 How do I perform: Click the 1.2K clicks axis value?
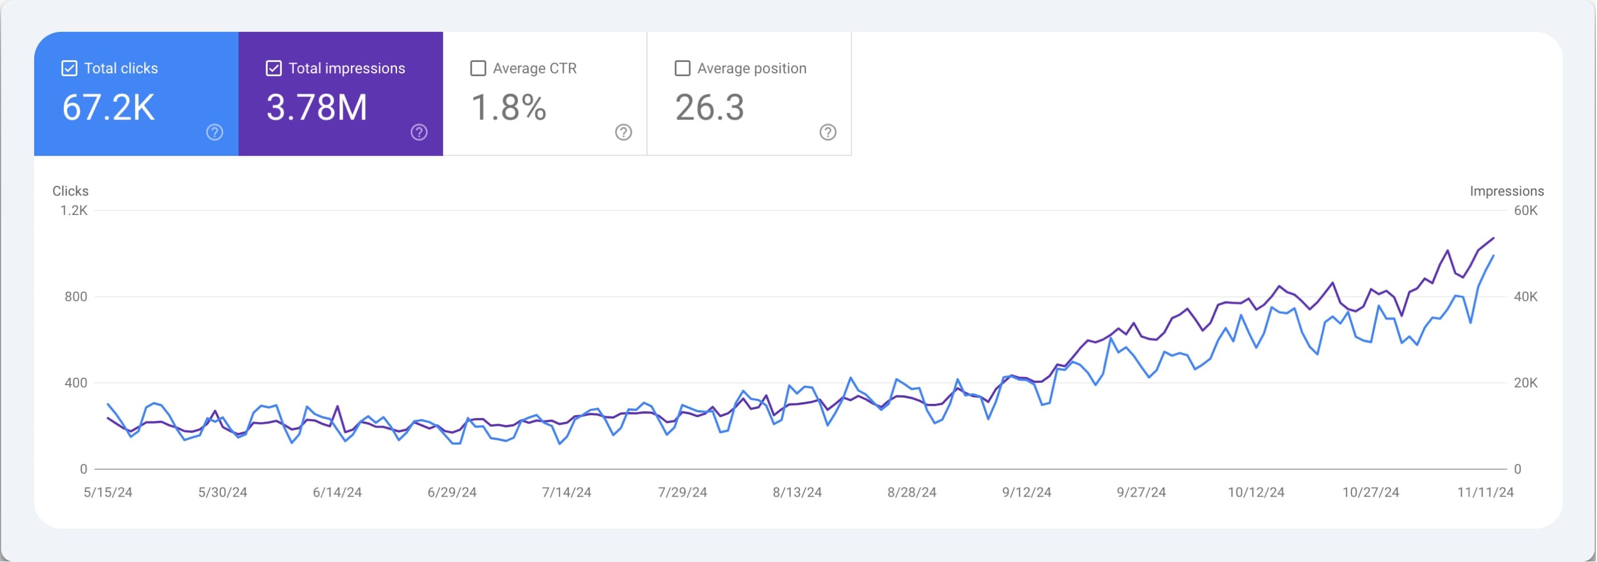pyautogui.click(x=76, y=210)
